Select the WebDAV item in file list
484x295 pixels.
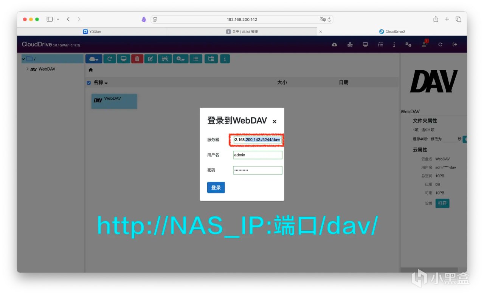click(114, 101)
